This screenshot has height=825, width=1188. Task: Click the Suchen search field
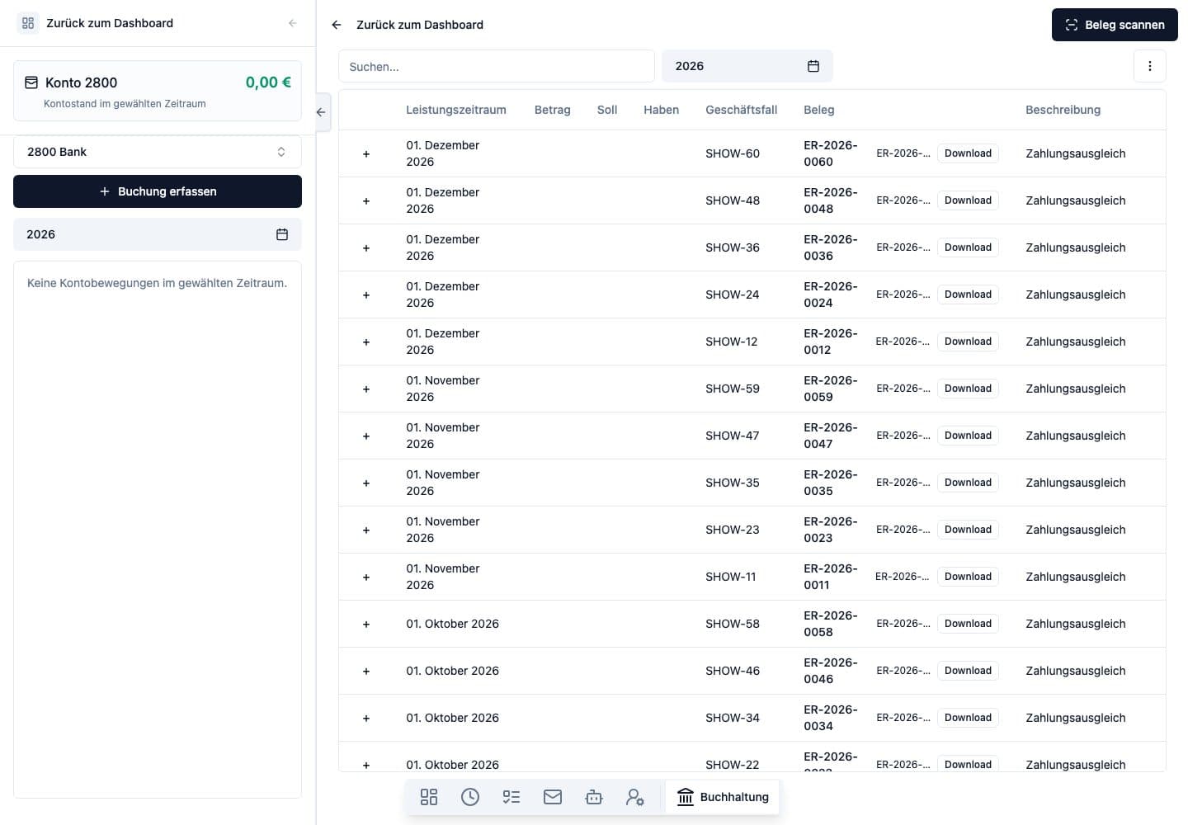point(497,66)
